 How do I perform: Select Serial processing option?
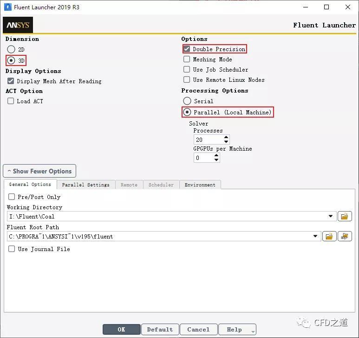point(187,101)
